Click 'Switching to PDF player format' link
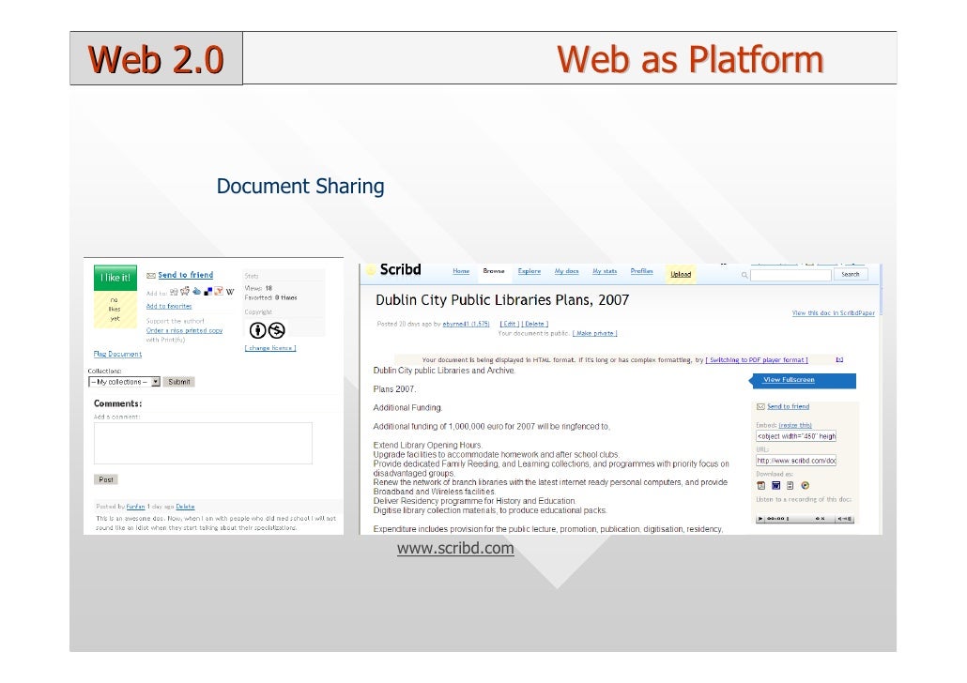Viewport: 967px width, 683px height. pyautogui.click(x=757, y=360)
